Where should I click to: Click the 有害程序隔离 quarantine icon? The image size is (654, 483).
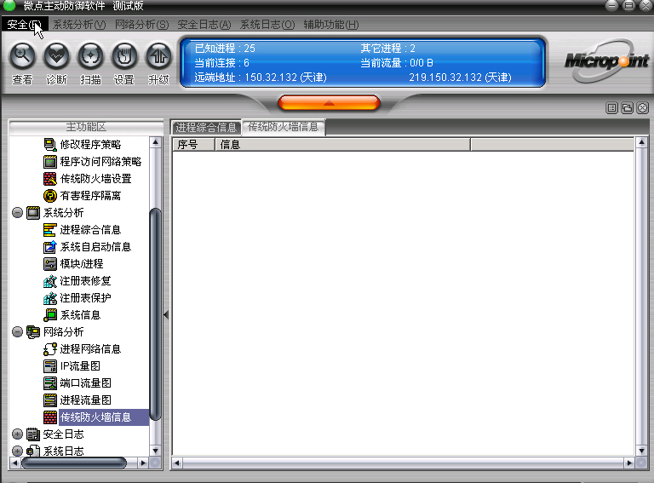[50, 196]
